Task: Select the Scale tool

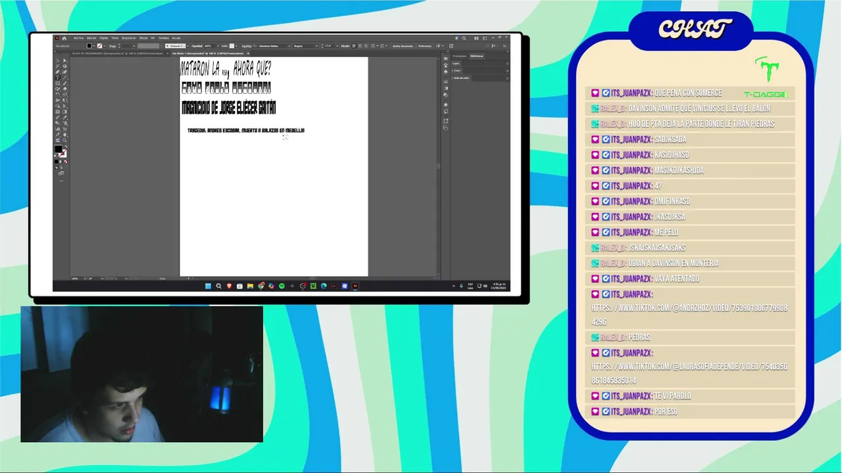Action: (64, 95)
